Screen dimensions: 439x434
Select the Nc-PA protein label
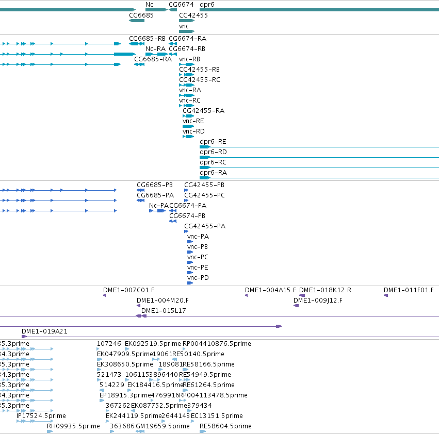(x=159, y=206)
